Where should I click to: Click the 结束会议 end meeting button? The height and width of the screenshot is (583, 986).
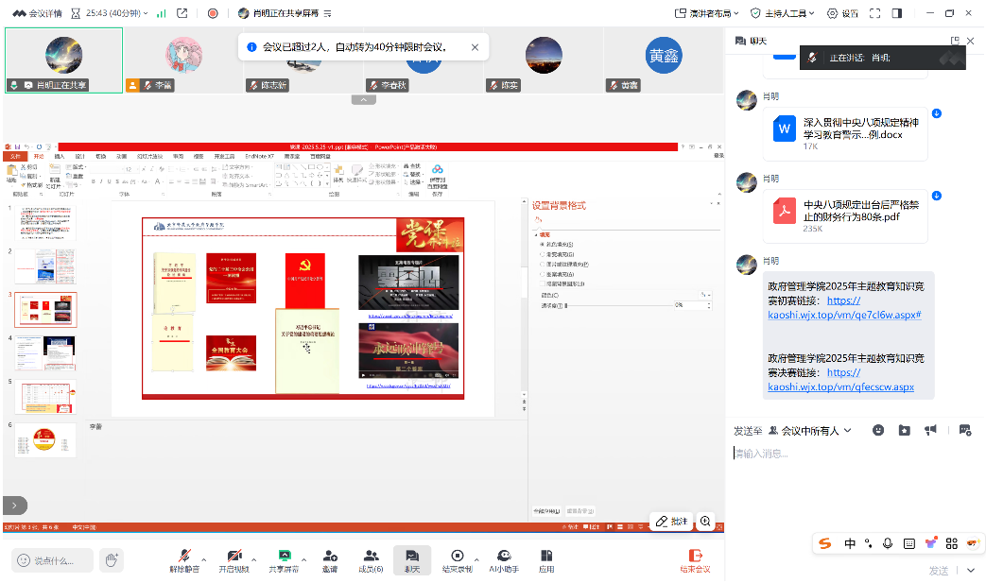click(695, 560)
